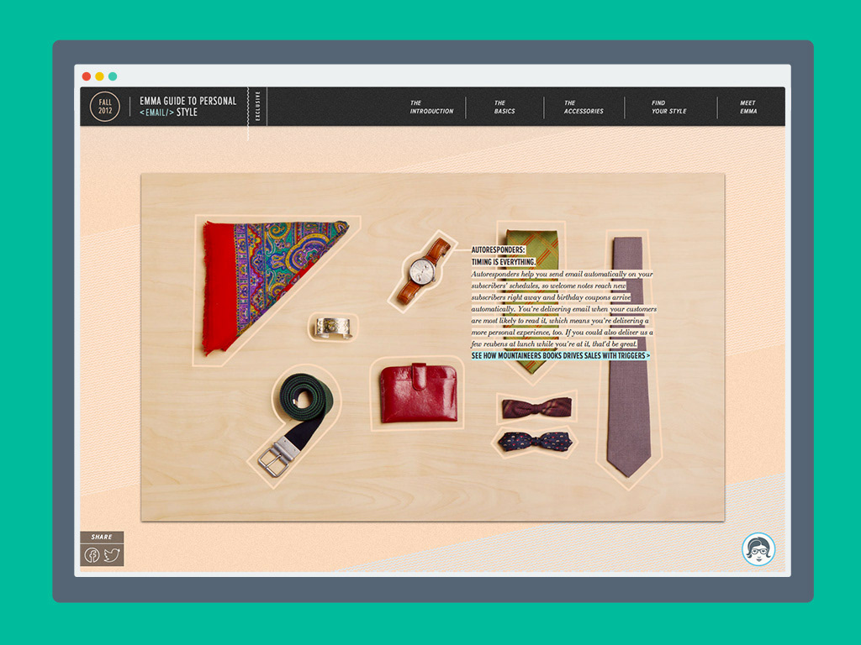
Task: Open the Meet Emma nav item
Action: [x=747, y=107]
